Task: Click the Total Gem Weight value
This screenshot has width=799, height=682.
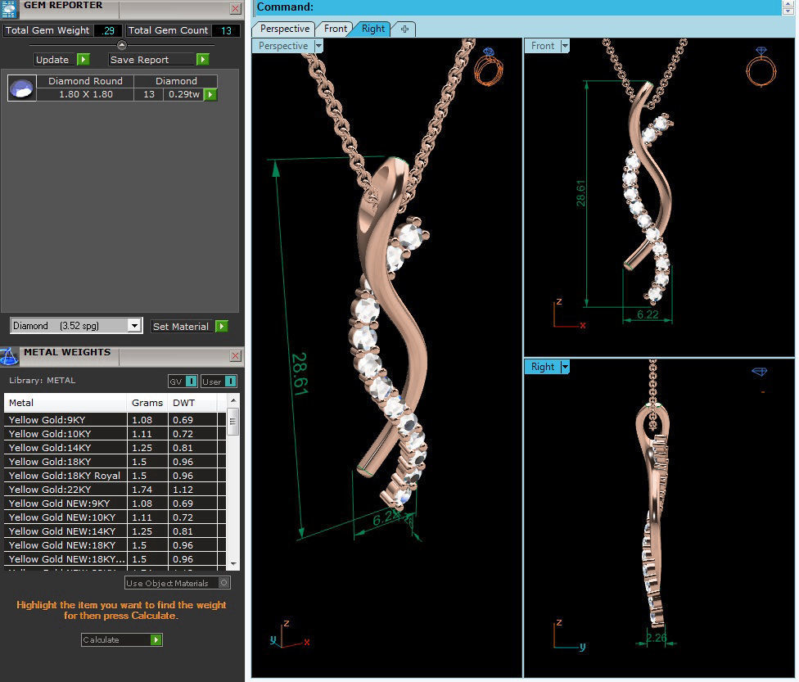Action: (x=107, y=30)
